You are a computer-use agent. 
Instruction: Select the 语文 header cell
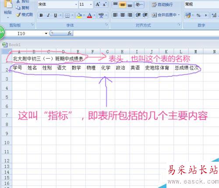click(64, 68)
